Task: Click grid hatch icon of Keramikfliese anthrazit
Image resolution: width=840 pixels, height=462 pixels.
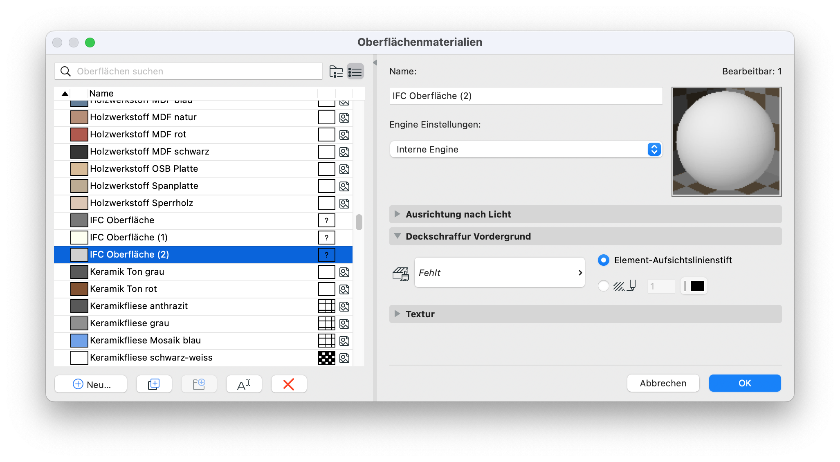Action: tap(326, 306)
